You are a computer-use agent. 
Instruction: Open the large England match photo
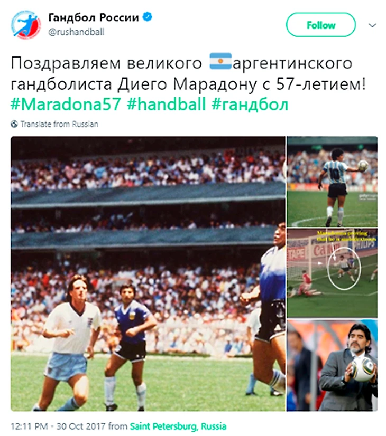tap(148, 273)
